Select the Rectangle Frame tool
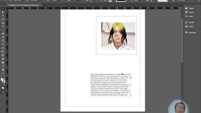The height and width of the screenshot is (113, 201). pyautogui.click(x=3, y=41)
